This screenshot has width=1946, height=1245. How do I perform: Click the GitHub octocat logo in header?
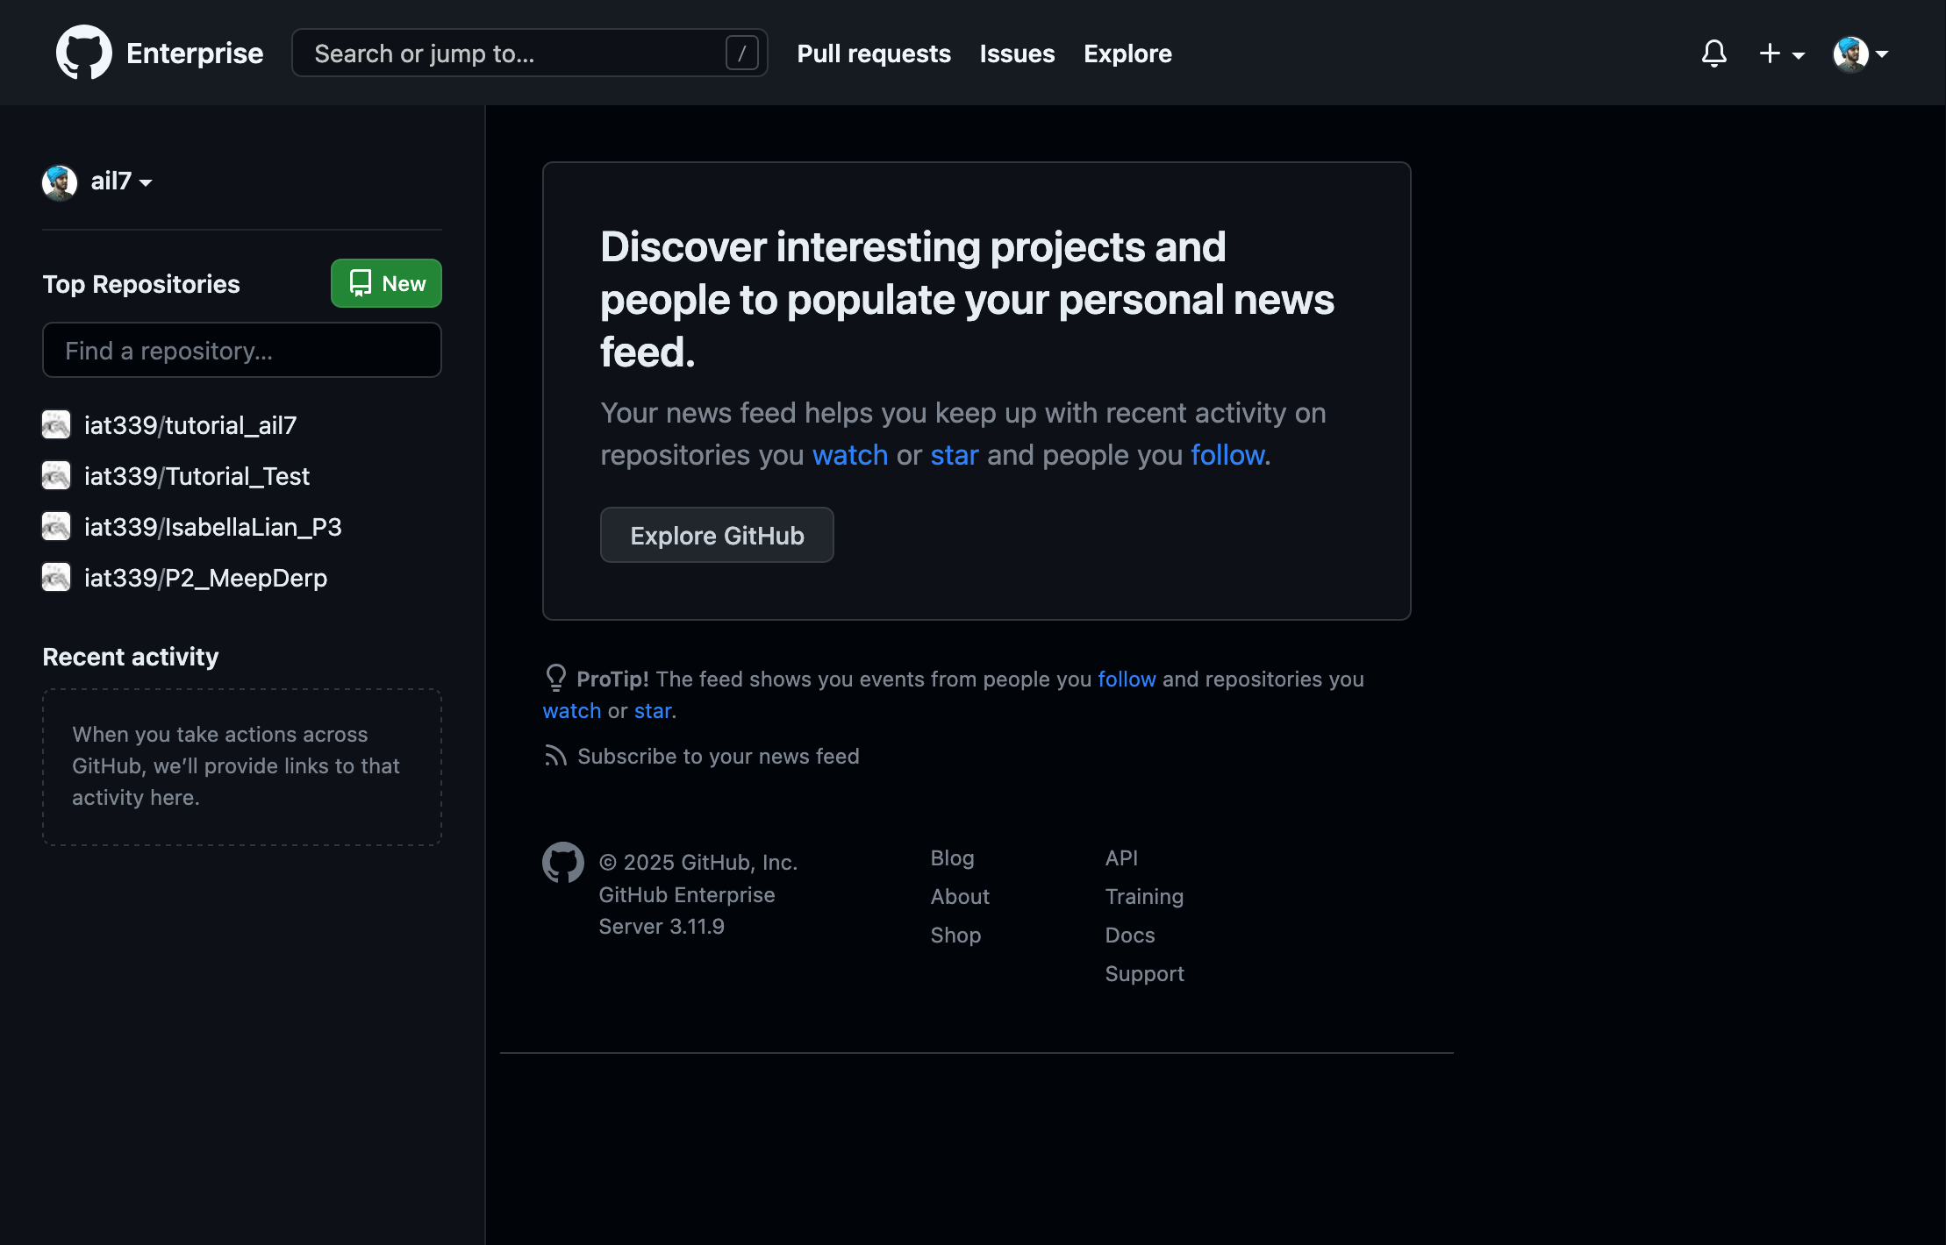point(84,52)
